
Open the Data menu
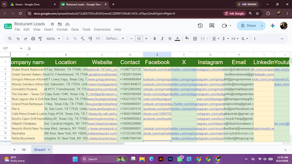[x=75, y=30]
